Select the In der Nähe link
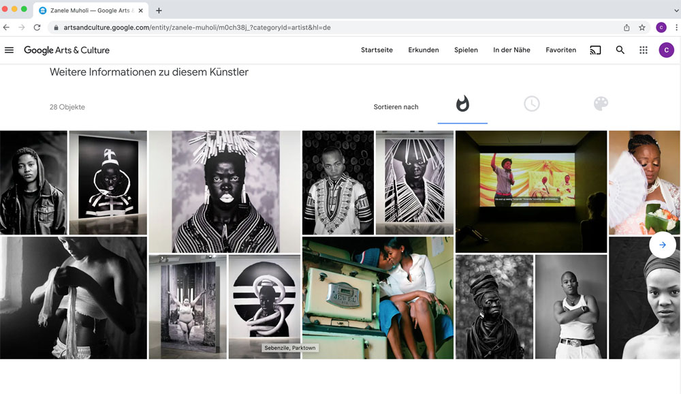Screen dimensions: 681x394 (x=511, y=50)
